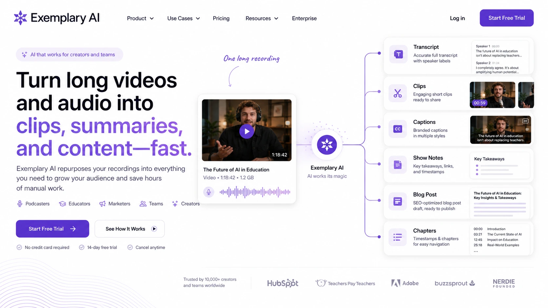Screen dimensions: 548x308
Task: Click the 'Video • 1:18:42 • 1.2 GB' file info
Action: coord(228,178)
